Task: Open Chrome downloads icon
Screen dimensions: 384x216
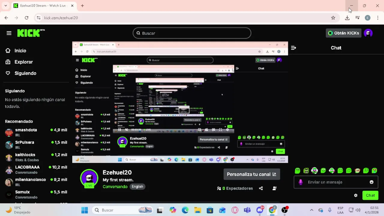Action: [347, 18]
